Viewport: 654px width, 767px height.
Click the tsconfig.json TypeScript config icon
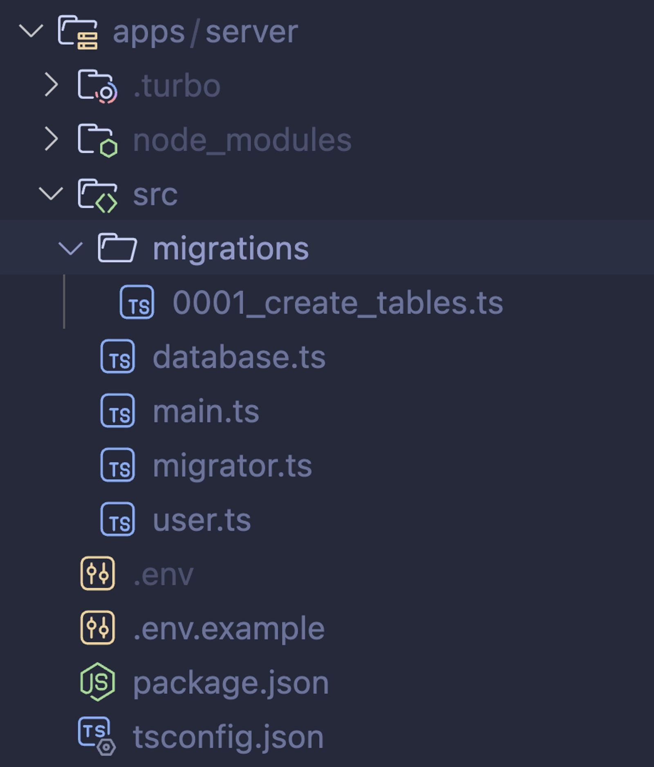tap(96, 736)
